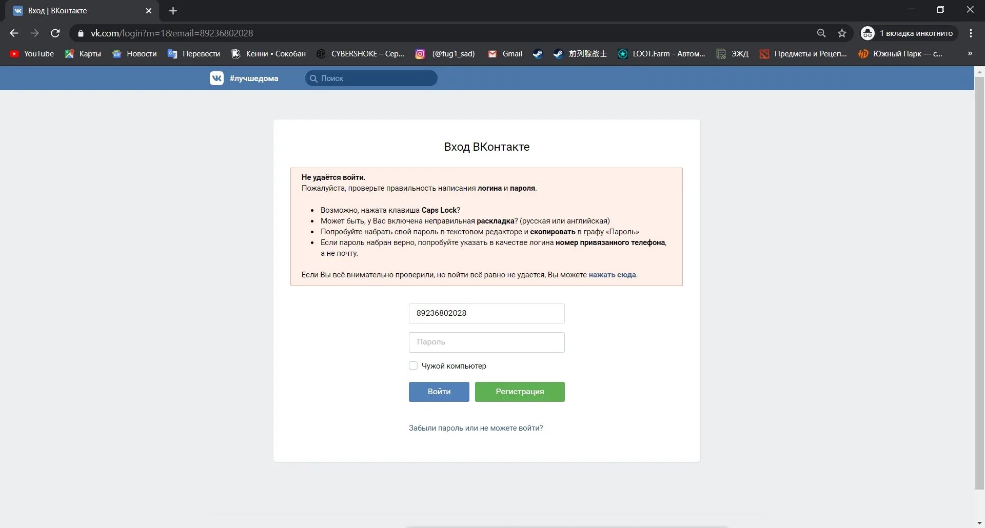This screenshot has height=528, width=985.
Task: Open the CYBERSHOKE bookmark
Action: (x=360, y=54)
